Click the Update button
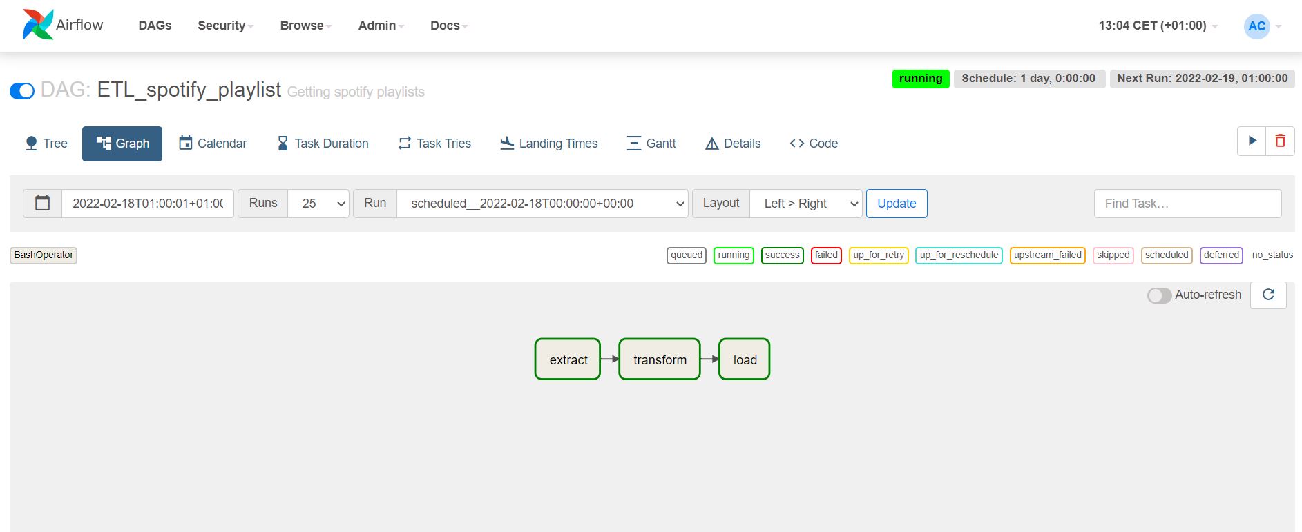This screenshot has height=532, width=1302. tap(897, 204)
